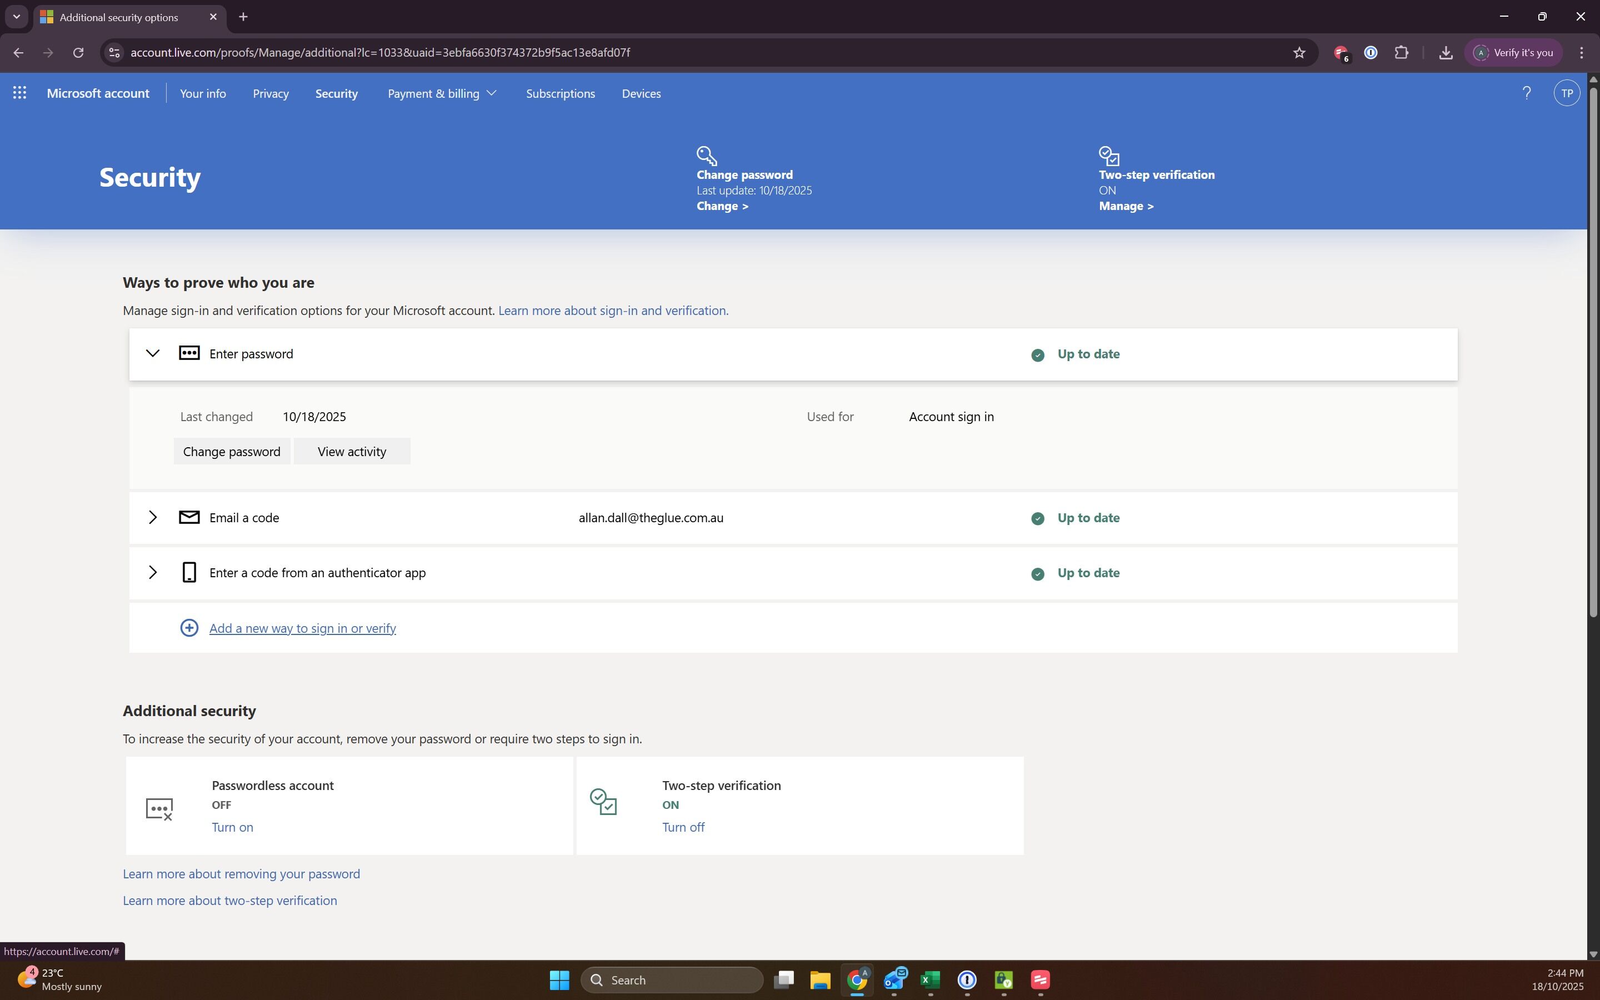The image size is (1600, 1000).
Task: Open the TP account profile avatar
Action: coord(1566,93)
